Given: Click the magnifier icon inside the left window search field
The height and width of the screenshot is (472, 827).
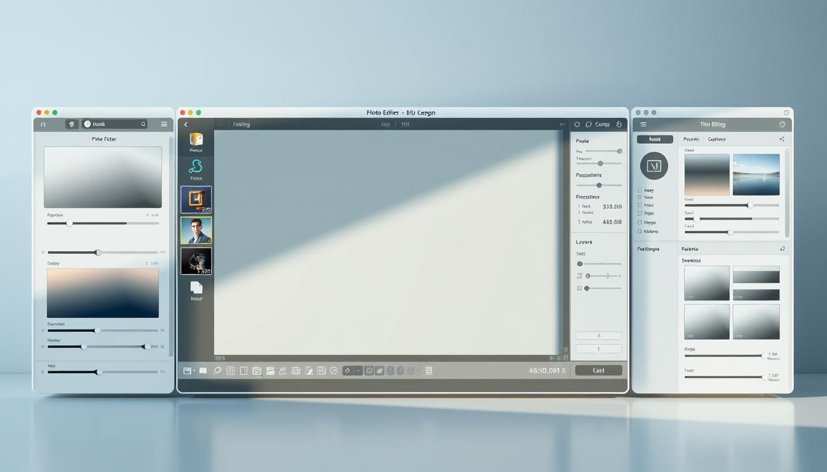Looking at the screenshot, I should [143, 124].
